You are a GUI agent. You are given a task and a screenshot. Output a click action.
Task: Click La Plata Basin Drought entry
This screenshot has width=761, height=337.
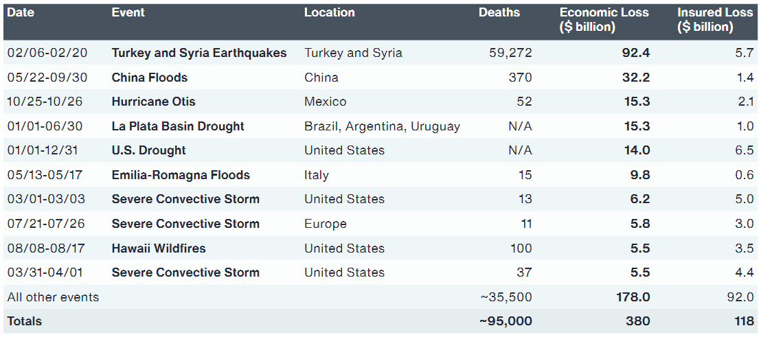[178, 126]
